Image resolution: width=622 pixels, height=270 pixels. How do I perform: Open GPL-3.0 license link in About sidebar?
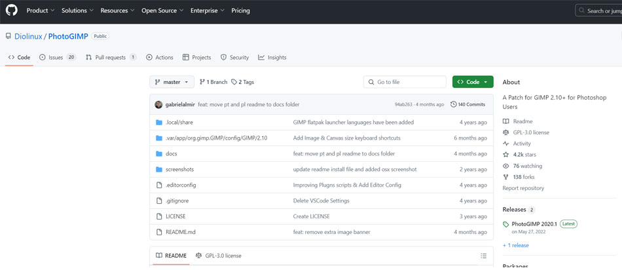(x=526, y=132)
